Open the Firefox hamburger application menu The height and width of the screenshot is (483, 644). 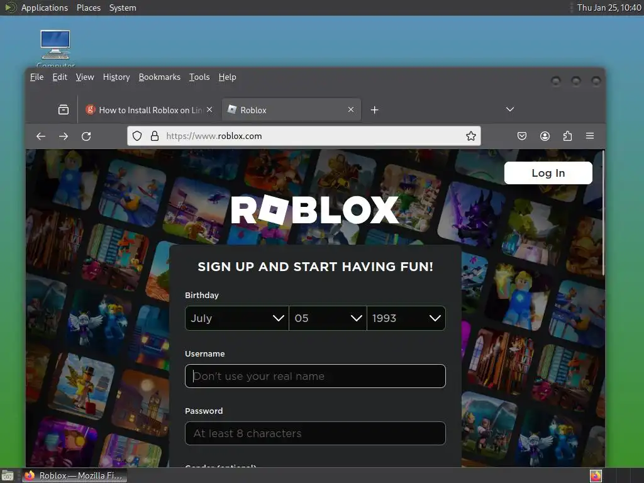coord(590,136)
